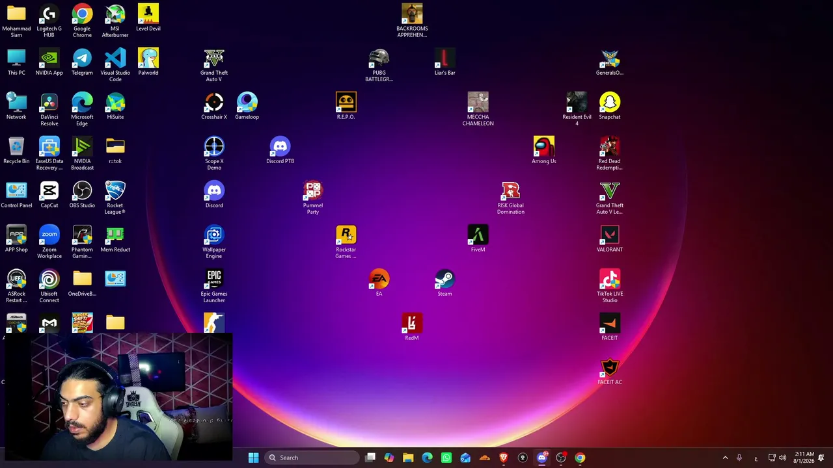Screen dimensions: 833x468
Task: Open Discord PTB shortcut
Action: point(280,150)
